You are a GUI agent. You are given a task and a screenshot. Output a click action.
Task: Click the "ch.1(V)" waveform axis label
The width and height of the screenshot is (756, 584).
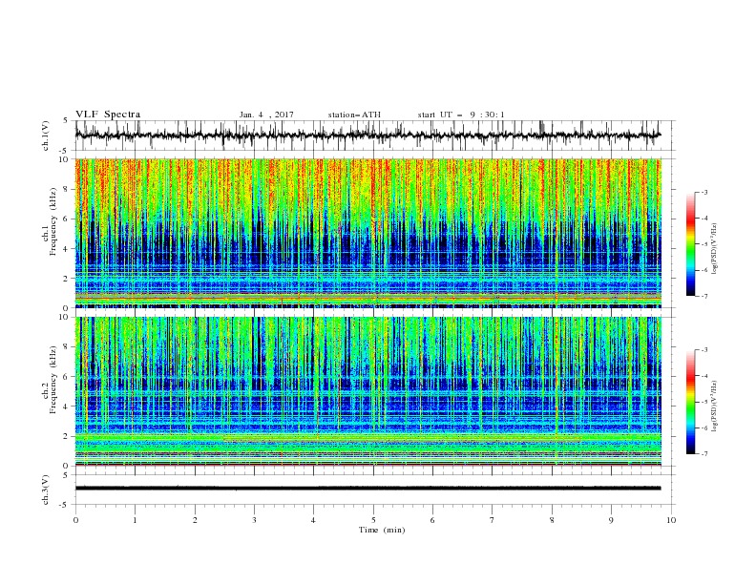(46, 136)
